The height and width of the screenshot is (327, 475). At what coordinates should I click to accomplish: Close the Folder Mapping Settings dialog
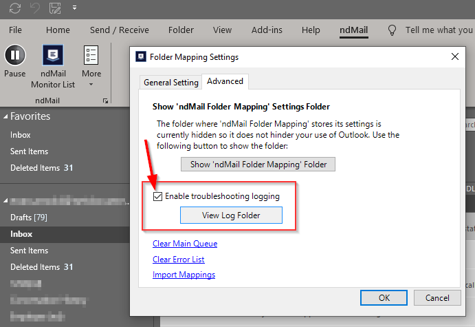point(454,57)
